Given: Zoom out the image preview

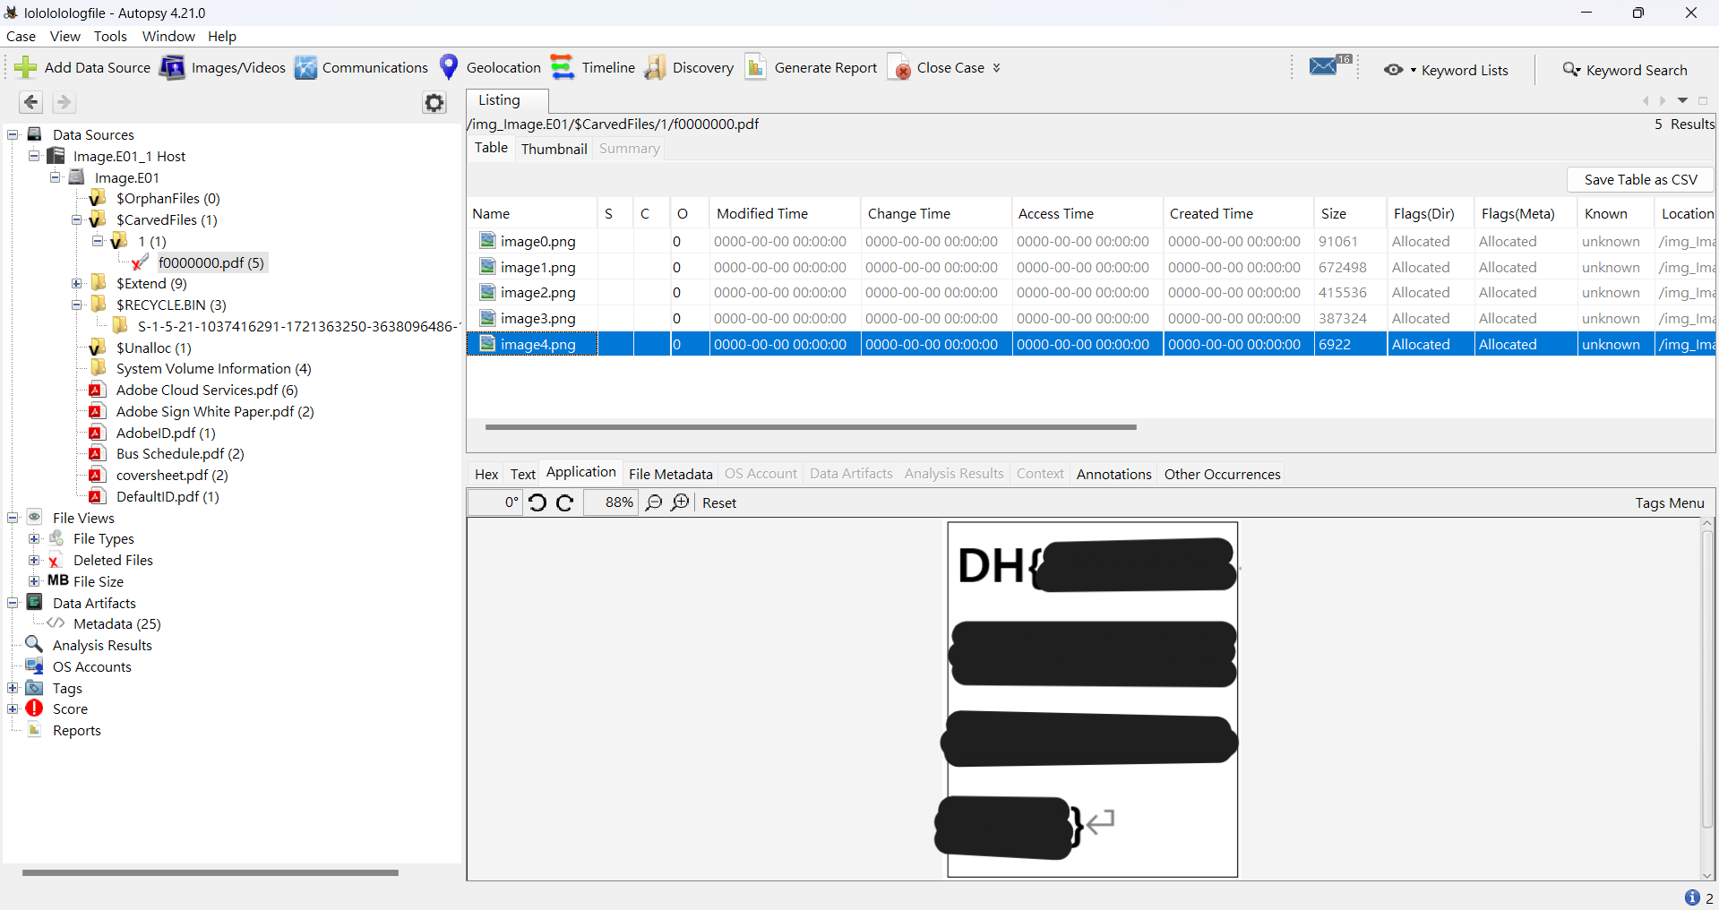Looking at the screenshot, I should tap(654, 502).
